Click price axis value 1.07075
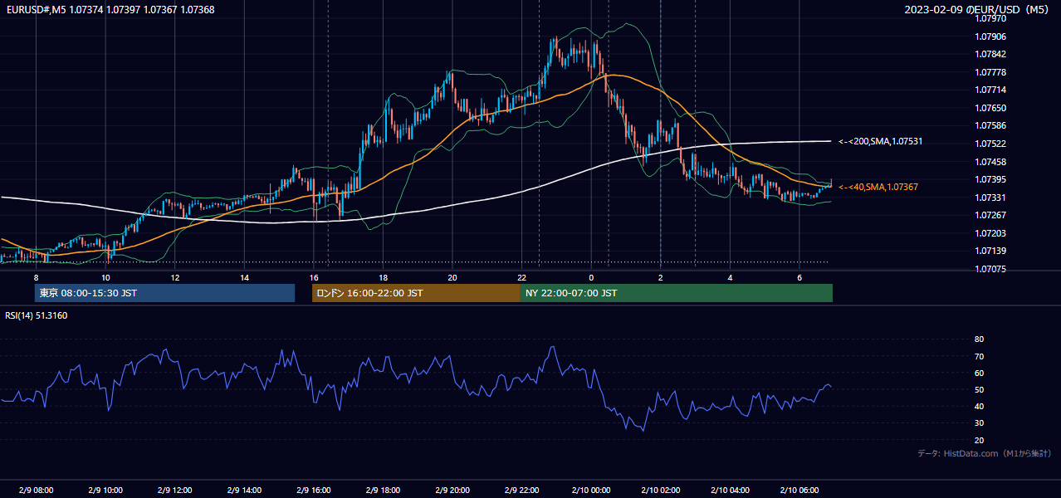Image resolution: width=1061 pixels, height=498 pixels. pyautogui.click(x=990, y=269)
